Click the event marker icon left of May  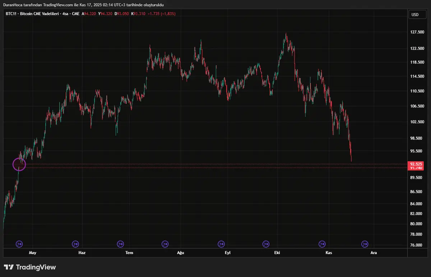click(19, 244)
